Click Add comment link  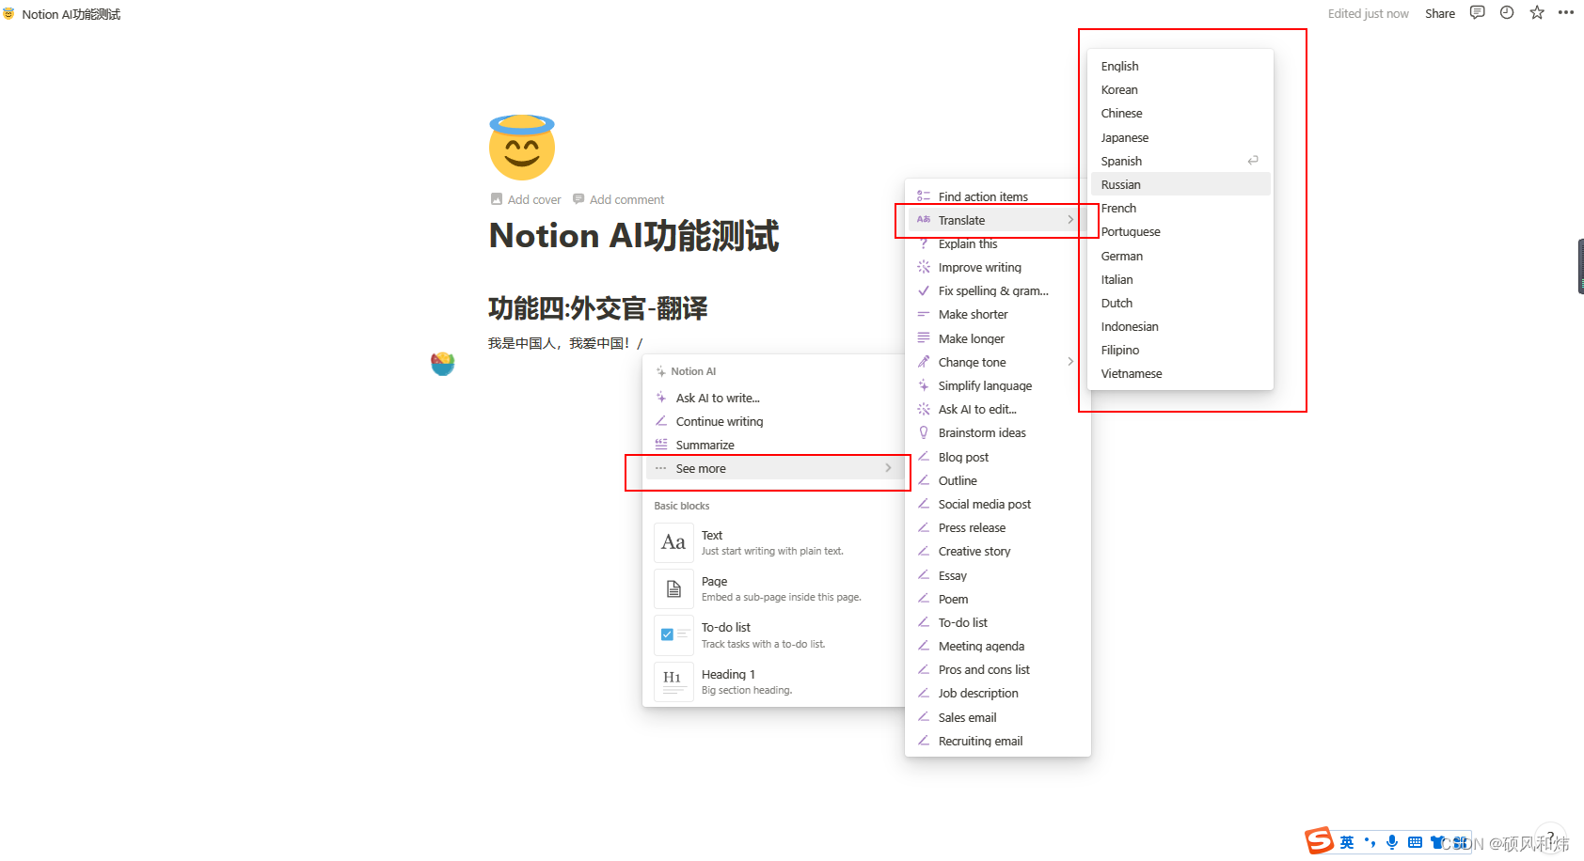click(619, 199)
